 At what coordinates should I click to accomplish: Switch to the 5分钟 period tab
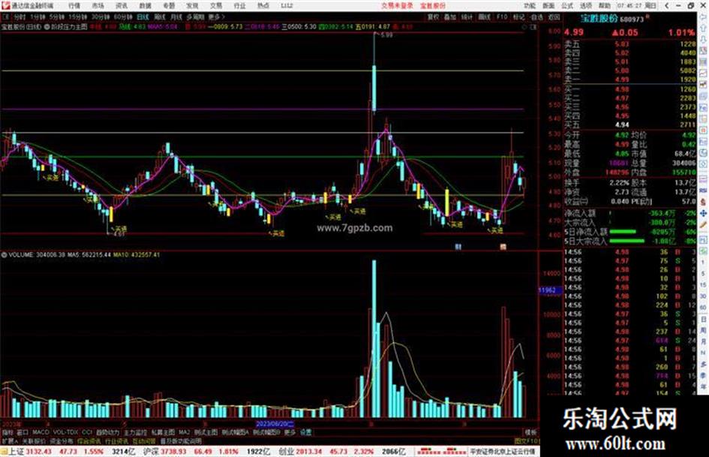click(57, 17)
